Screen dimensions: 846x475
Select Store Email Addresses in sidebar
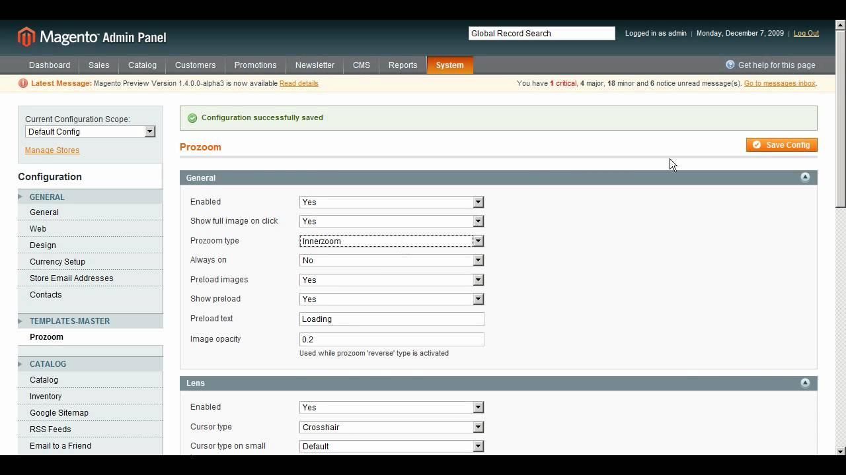point(71,278)
